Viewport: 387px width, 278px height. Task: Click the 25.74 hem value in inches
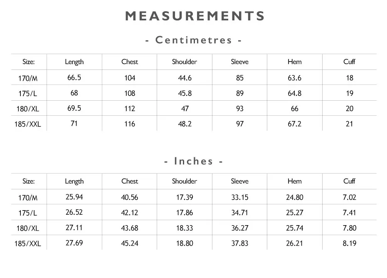(x=294, y=228)
